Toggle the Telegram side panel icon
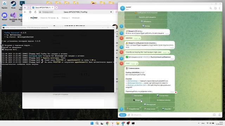The width and height of the screenshot is (225, 126). [x=216, y=8]
